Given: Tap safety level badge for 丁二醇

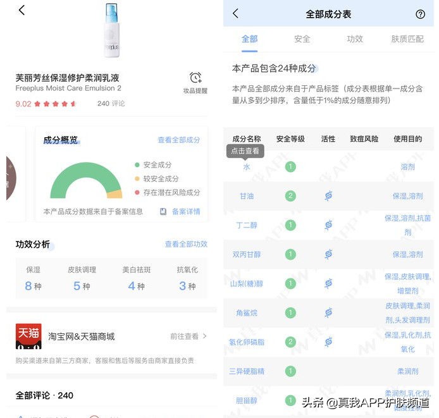Looking at the screenshot, I should coord(290,225).
